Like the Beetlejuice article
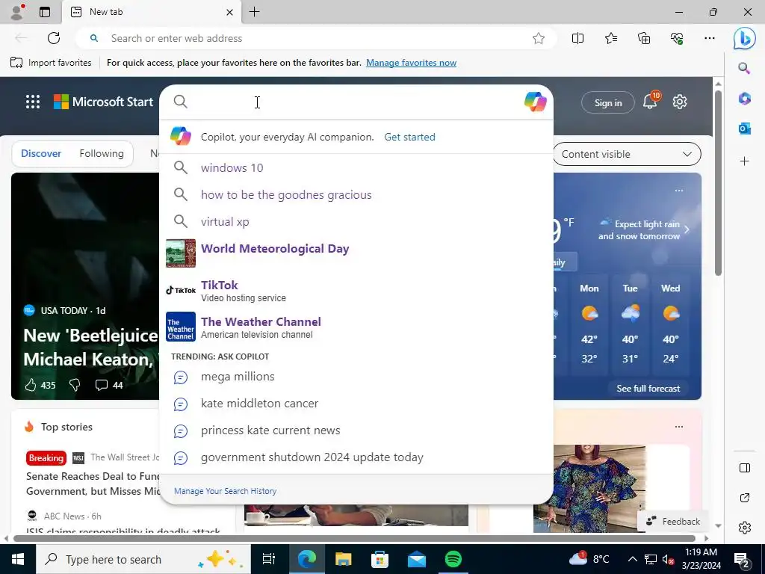Viewport: 765px width, 574px height. pyautogui.click(x=30, y=385)
